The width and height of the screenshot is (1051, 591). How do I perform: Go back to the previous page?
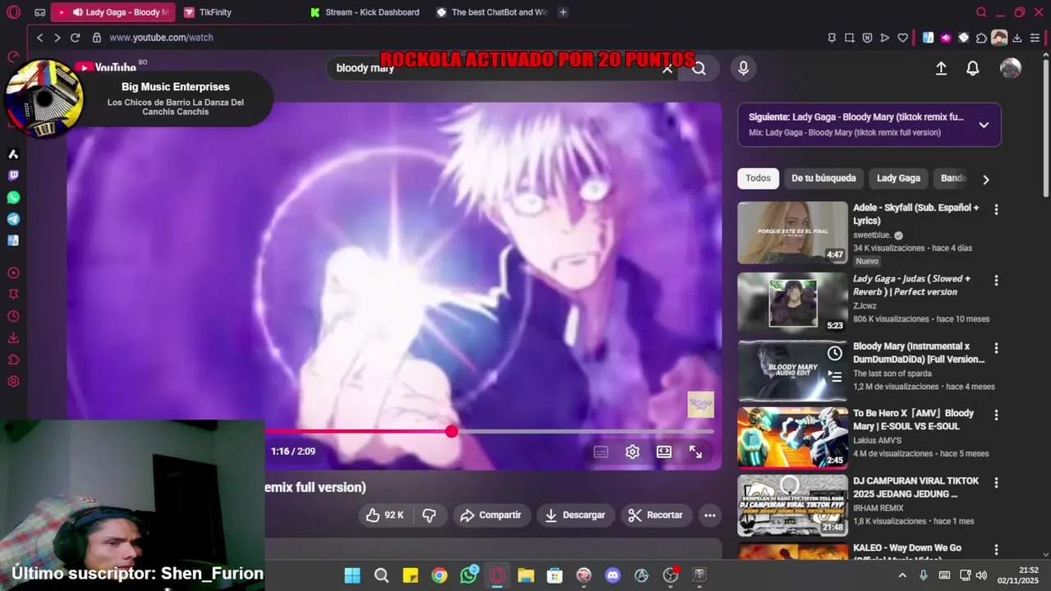click(39, 38)
